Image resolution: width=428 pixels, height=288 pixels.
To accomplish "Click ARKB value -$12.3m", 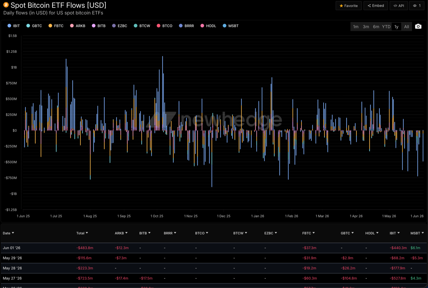I will (122, 248).
